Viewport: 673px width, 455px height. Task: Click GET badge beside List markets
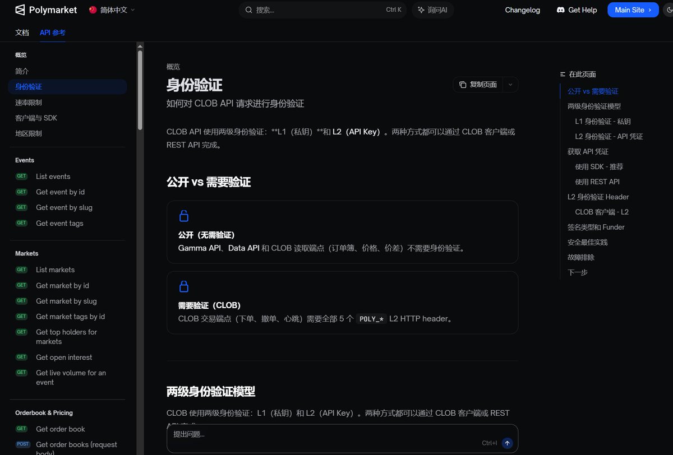[x=22, y=270]
